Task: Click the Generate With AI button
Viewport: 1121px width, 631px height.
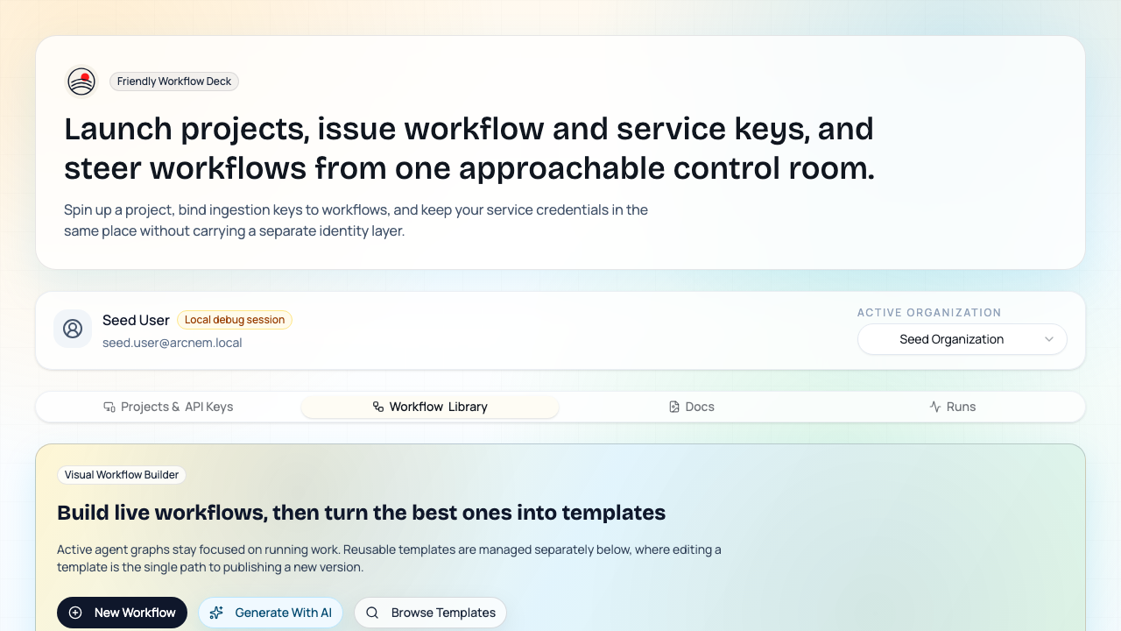Action: point(271,613)
